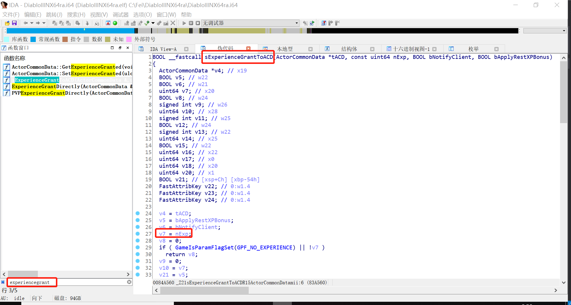The height and width of the screenshot is (305, 571).
Task: Open the 选项(O) menu
Action: click(x=142, y=14)
